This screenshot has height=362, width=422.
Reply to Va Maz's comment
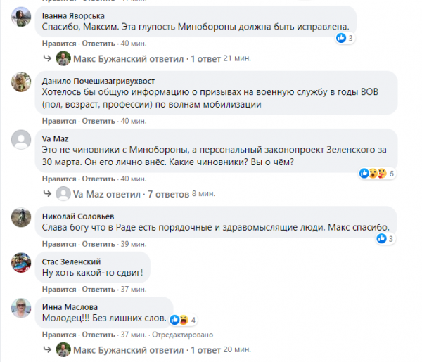coord(97,178)
